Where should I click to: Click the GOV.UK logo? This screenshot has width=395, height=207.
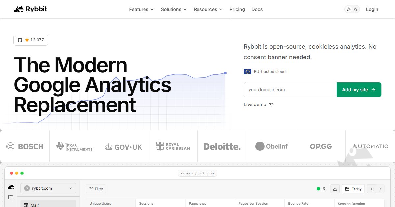point(123,147)
